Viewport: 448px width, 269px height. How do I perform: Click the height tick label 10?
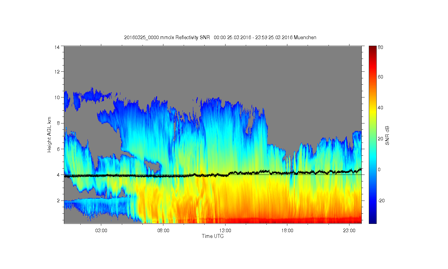[x=57, y=97]
